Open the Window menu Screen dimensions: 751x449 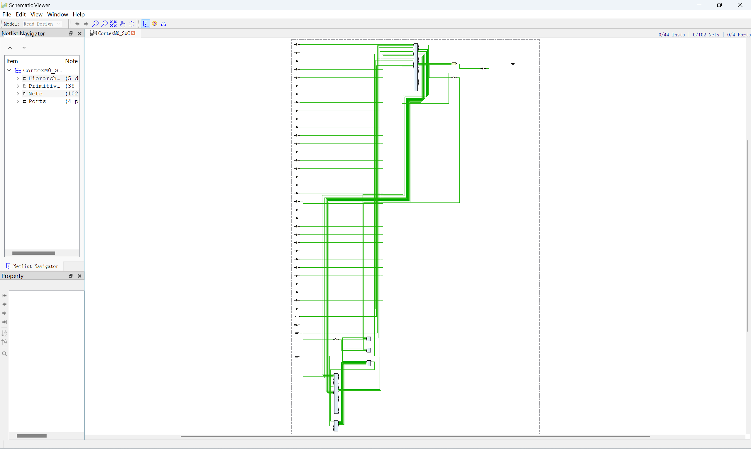tap(57, 14)
